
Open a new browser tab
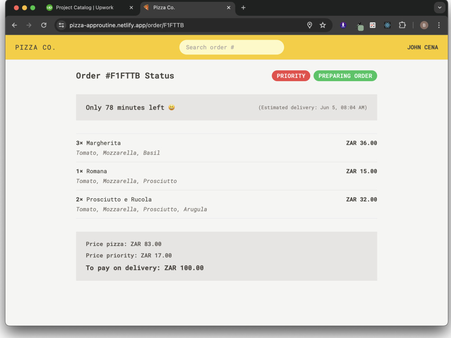(x=244, y=8)
